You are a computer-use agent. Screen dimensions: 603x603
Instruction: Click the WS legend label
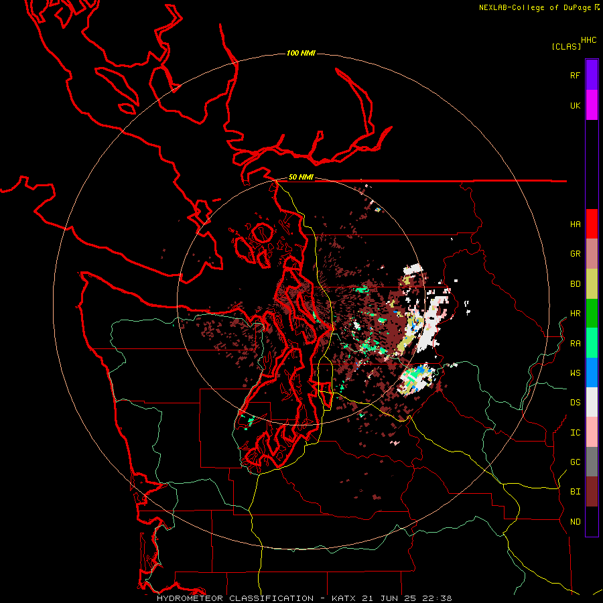pyautogui.click(x=575, y=373)
